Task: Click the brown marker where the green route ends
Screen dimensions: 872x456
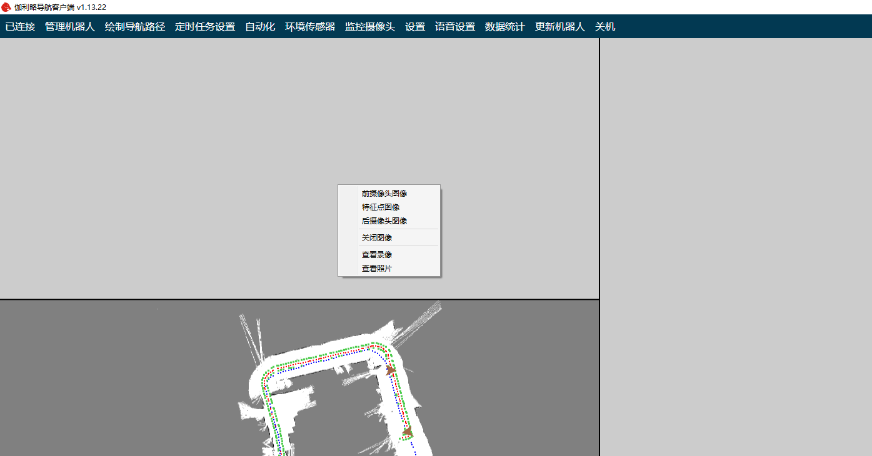Action: coord(408,432)
